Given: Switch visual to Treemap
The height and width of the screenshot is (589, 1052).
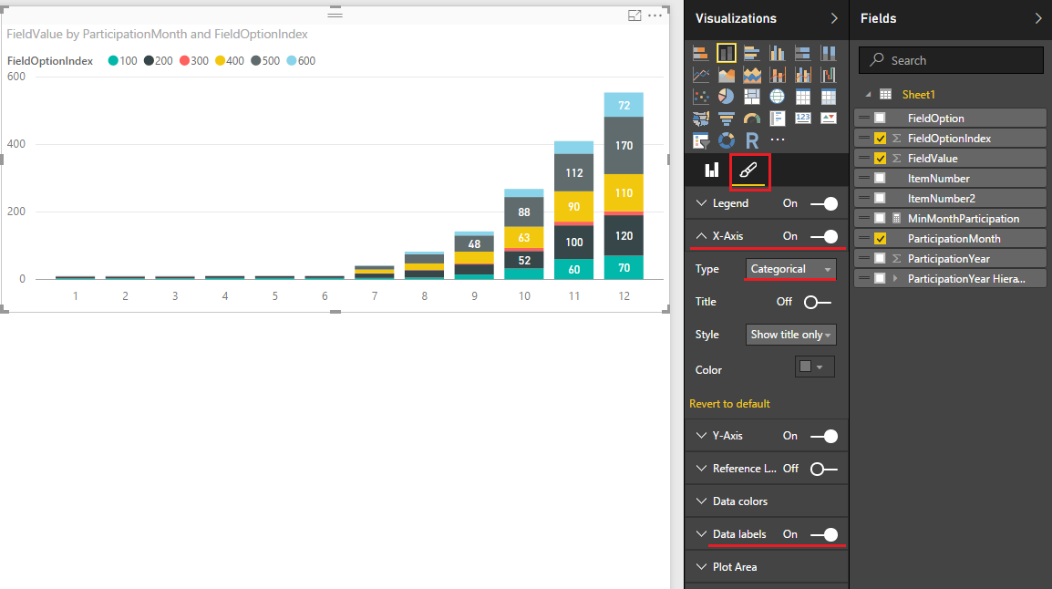Looking at the screenshot, I should [751, 97].
